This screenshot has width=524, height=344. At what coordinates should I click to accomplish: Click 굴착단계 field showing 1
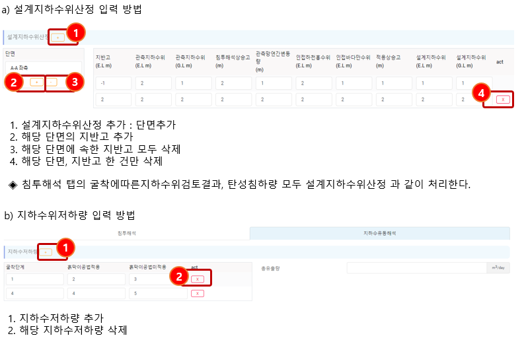click(35, 279)
